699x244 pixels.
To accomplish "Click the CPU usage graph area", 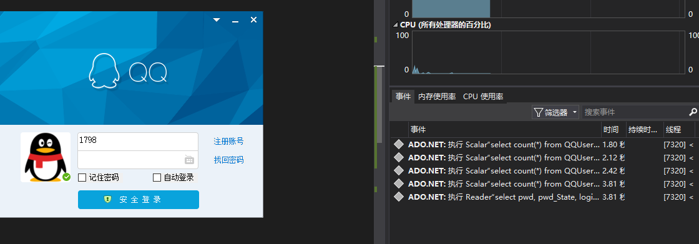I will click(x=549, y=52).
